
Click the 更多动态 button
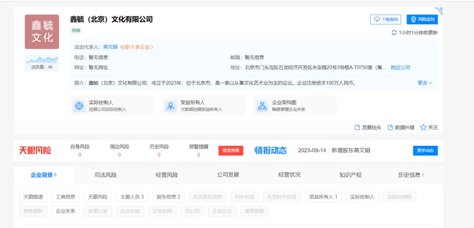425,151
